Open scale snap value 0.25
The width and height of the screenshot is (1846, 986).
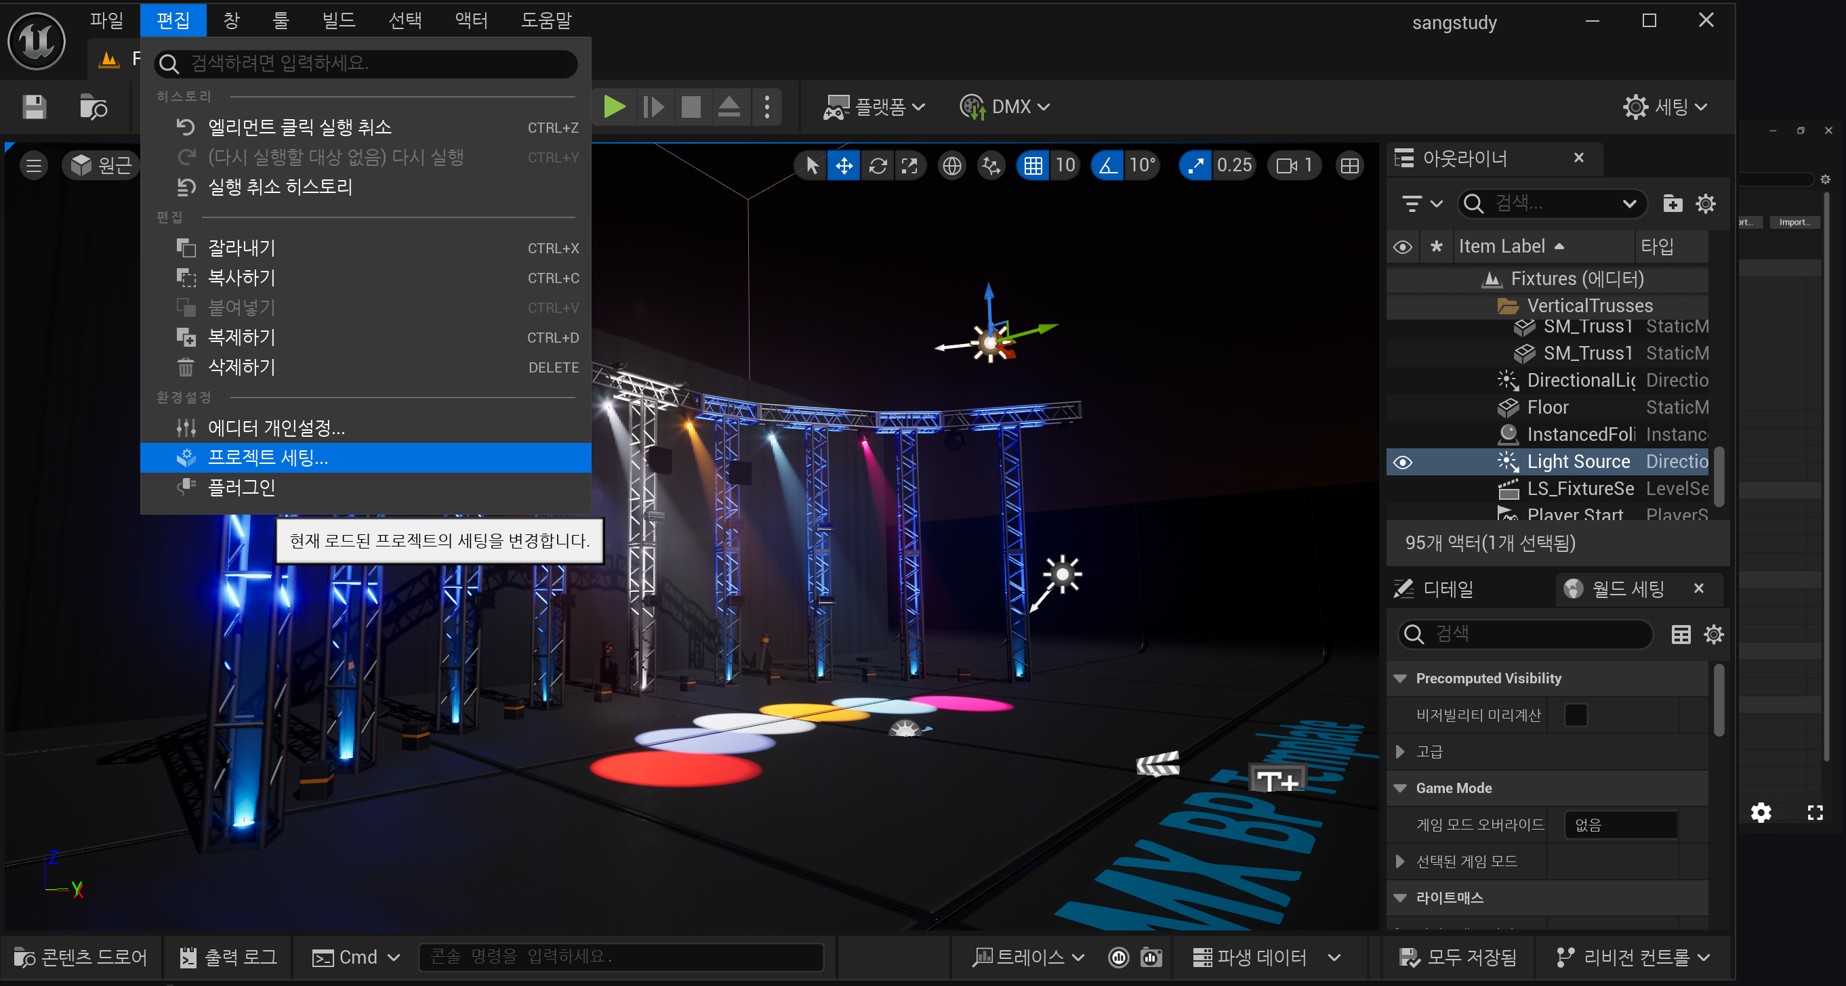1234,165
